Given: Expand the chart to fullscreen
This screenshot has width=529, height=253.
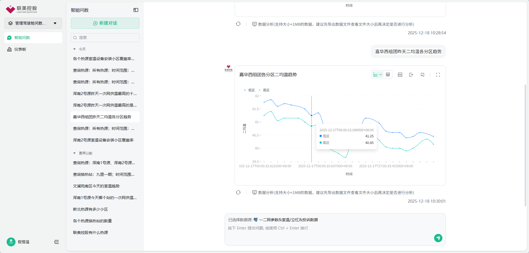Looking at the screenshot, I should pos(438,75).
